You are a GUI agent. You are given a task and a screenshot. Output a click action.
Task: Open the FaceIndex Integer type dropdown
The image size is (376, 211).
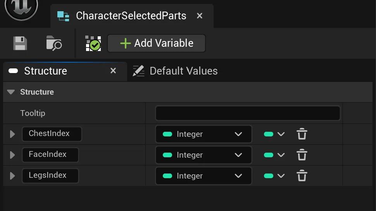tap(204, 155)
